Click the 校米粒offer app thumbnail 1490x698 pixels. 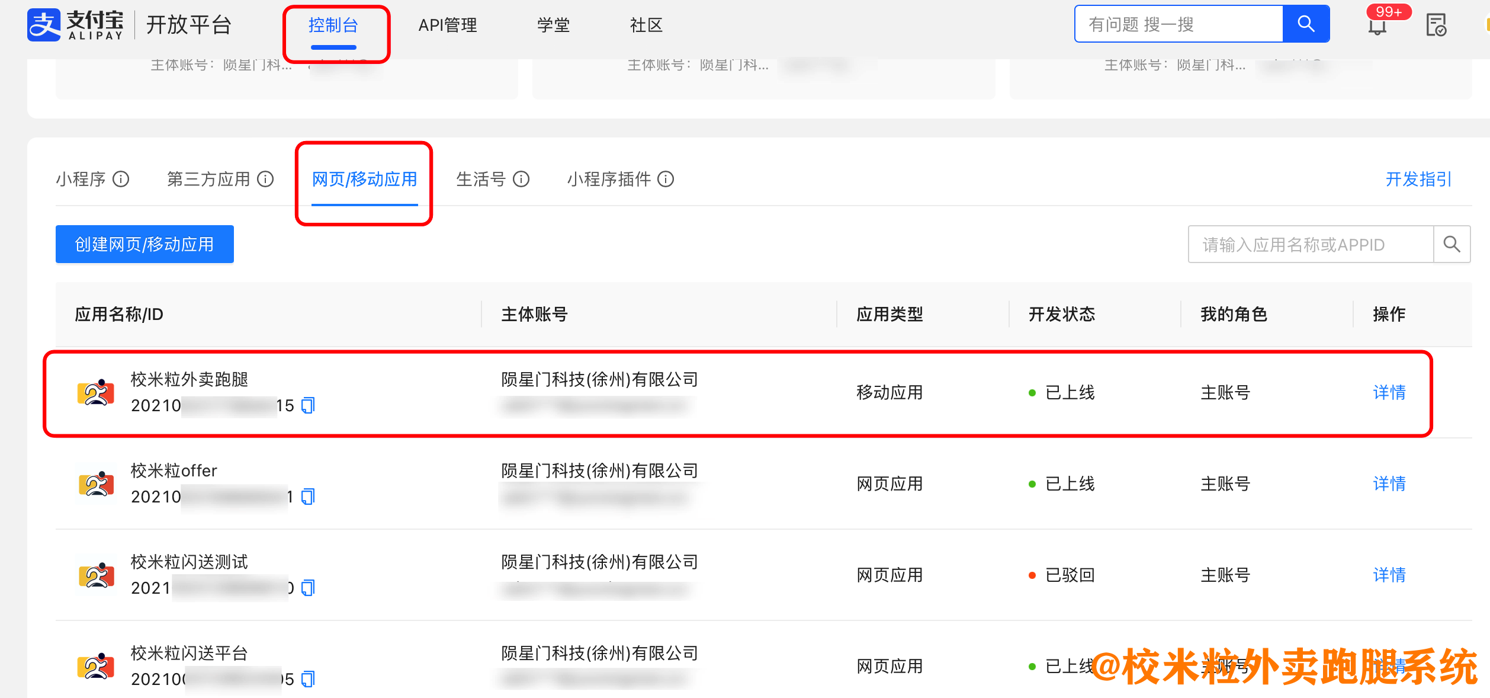96,484
